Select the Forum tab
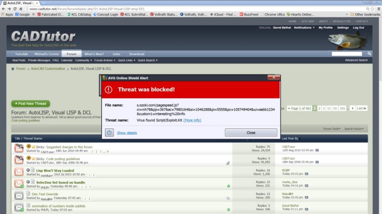Image resolution: width=382 pixels, height=214 pixels. 71,54
